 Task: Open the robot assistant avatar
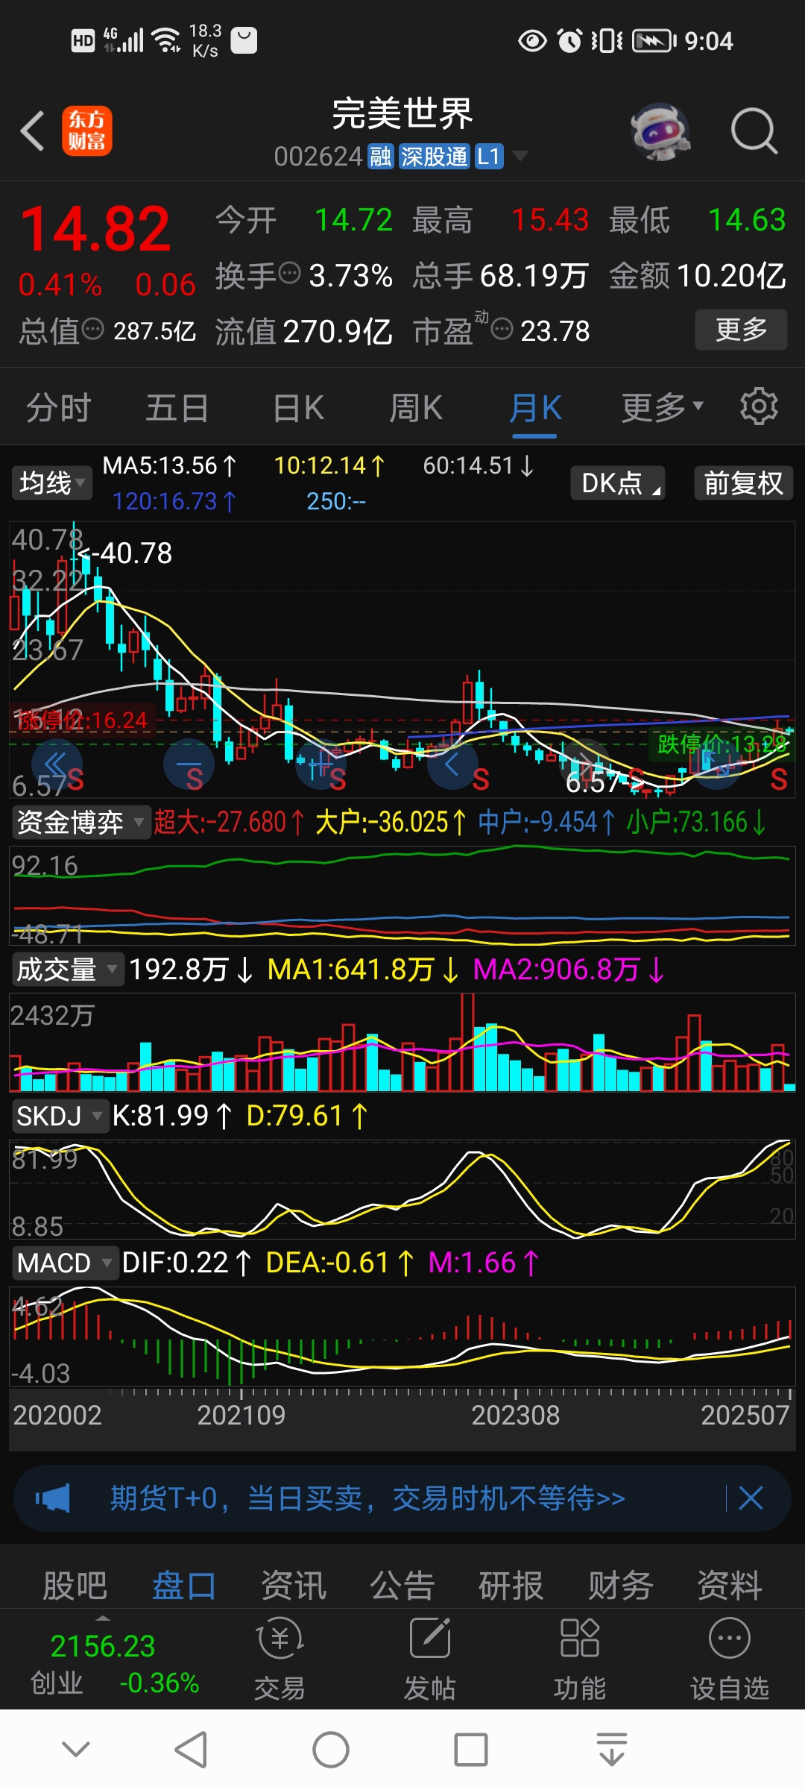(x=660, y=131)
